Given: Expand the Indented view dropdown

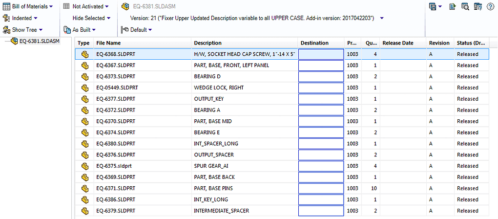Looking at the screenshot, I should pyautogui.click(x=20, y=18).
